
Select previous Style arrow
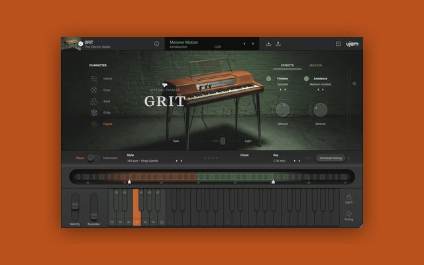point(177,161)
